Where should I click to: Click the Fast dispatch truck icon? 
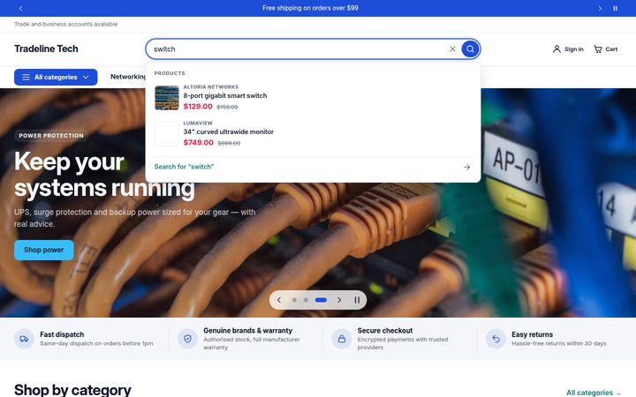[x=24, y=339]
